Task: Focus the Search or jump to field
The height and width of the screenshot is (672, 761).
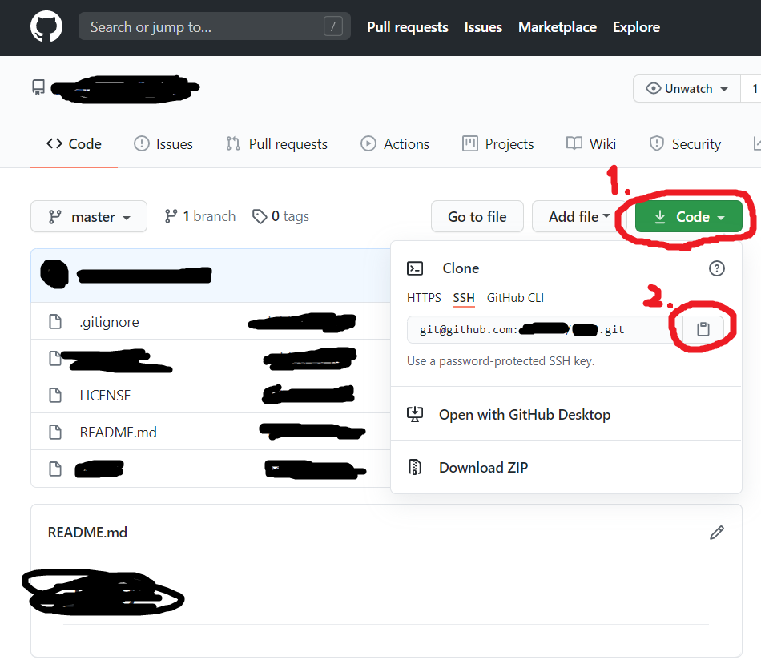Action: coord(214,26)
